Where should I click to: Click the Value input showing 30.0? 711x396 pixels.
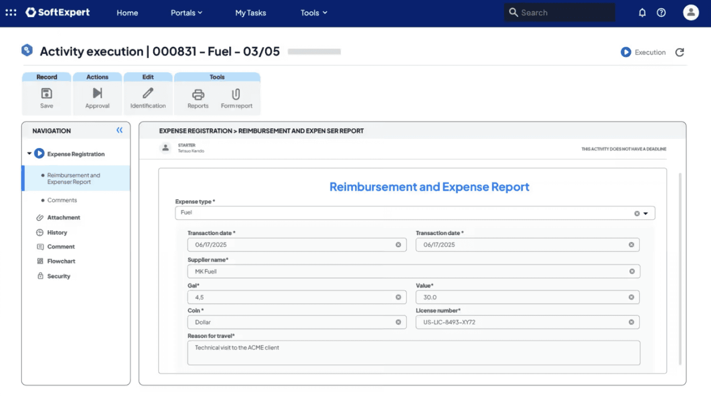(527, 297)
